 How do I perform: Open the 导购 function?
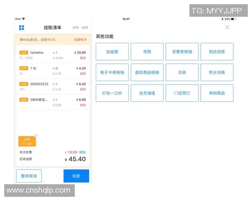point(147,52)
